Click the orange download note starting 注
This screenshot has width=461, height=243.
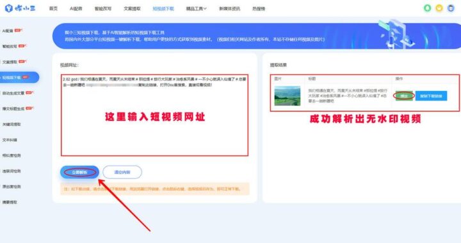(155, 189)
